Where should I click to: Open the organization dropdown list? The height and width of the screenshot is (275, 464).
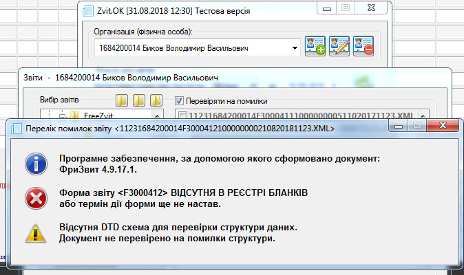295,48
